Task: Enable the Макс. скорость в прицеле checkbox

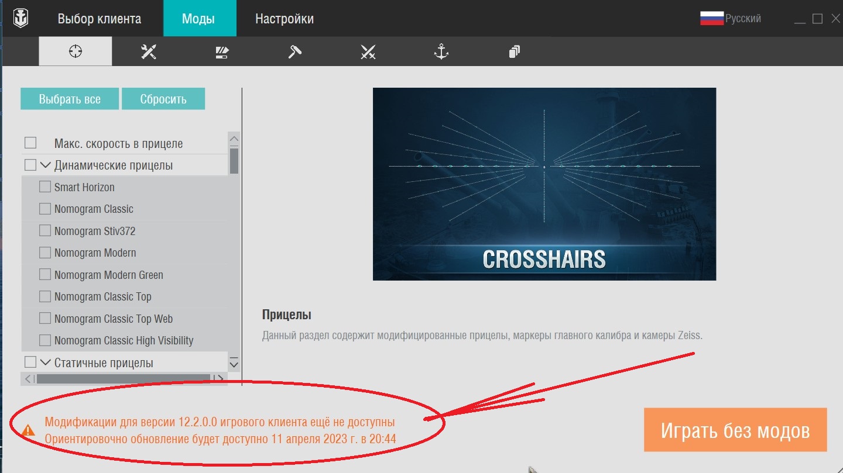Action: click(x=30, y=143)
